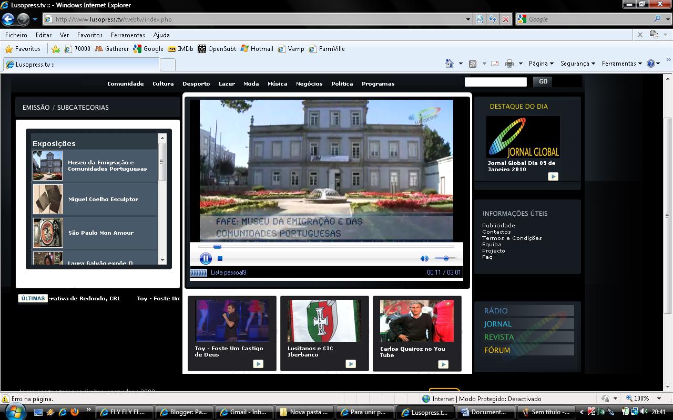
Task: Open the Ajuda menu
Action: pos(161,35)
